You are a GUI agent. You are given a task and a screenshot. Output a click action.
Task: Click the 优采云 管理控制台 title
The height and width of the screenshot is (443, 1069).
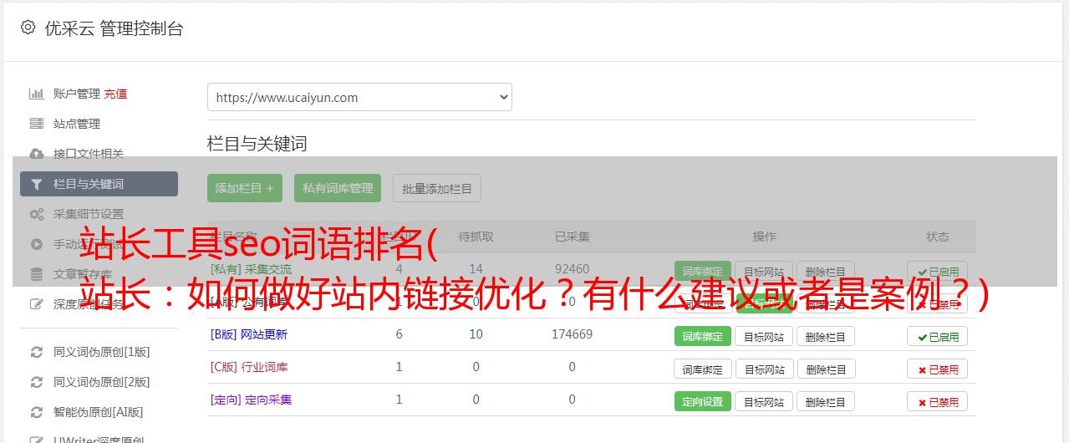click(x=114, y=28)
